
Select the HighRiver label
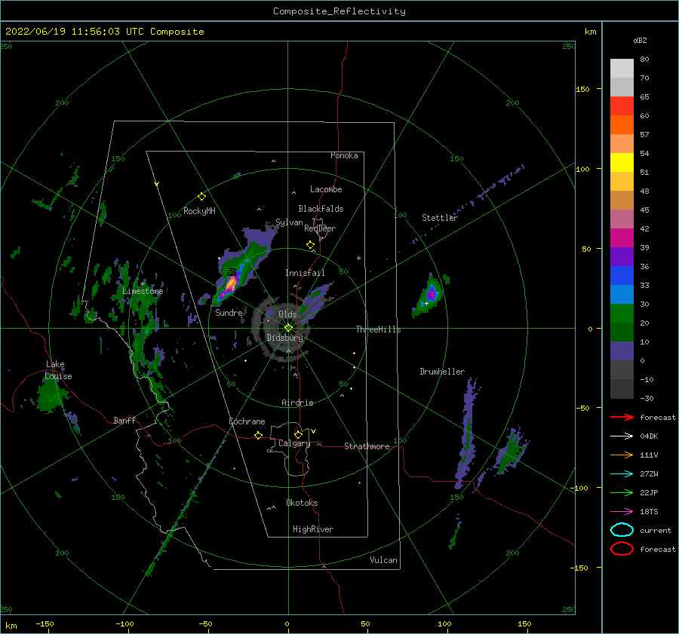313,530
